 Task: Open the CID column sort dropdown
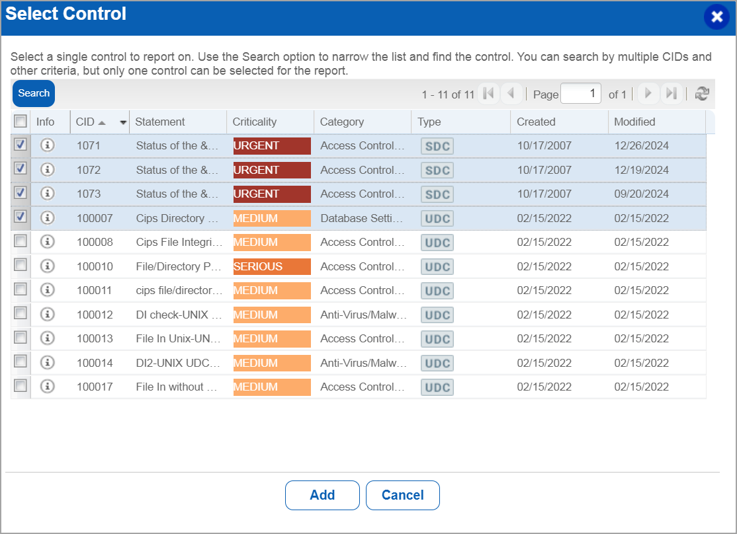coord(123,122)
